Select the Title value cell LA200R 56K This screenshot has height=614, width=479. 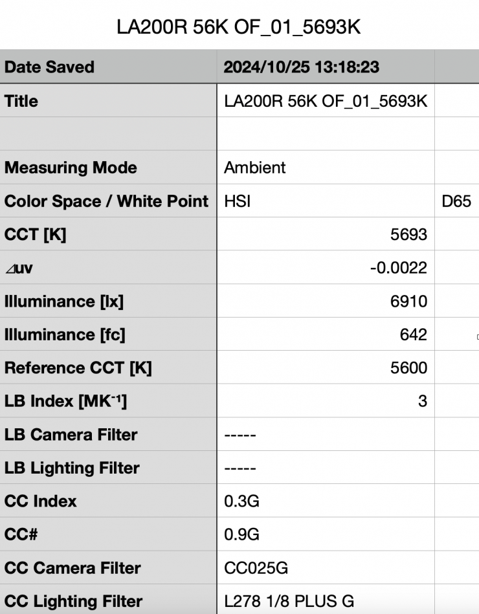click(x=326, y=101)
